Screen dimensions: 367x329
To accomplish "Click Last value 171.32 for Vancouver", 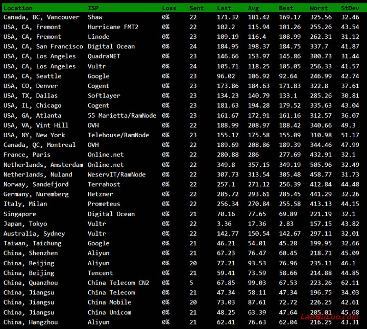I will (x=228, y=17).
